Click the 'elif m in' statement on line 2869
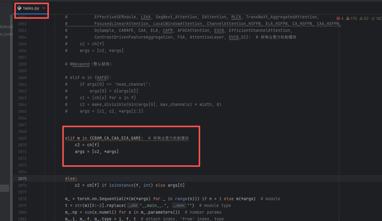 coord(76,138)
